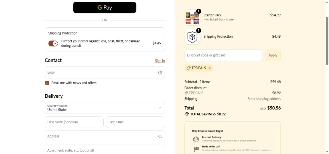Image resolution: width=329 pixels, height=154 pixels.
Task: Click into the Last name field
Action: (135, 122)
